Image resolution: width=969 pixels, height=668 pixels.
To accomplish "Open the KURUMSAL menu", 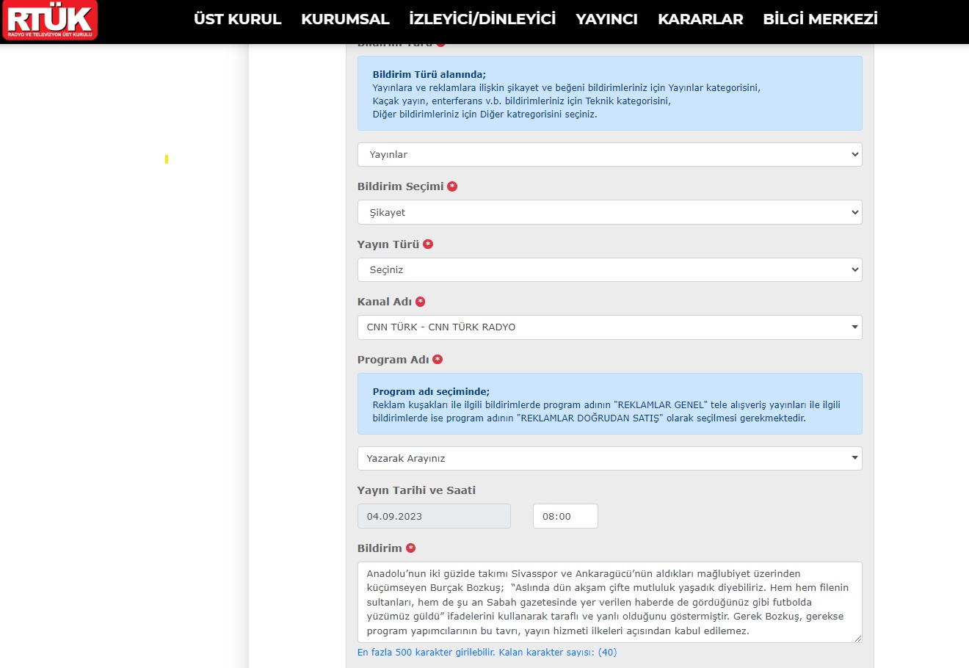I will (x=345, y=19).
